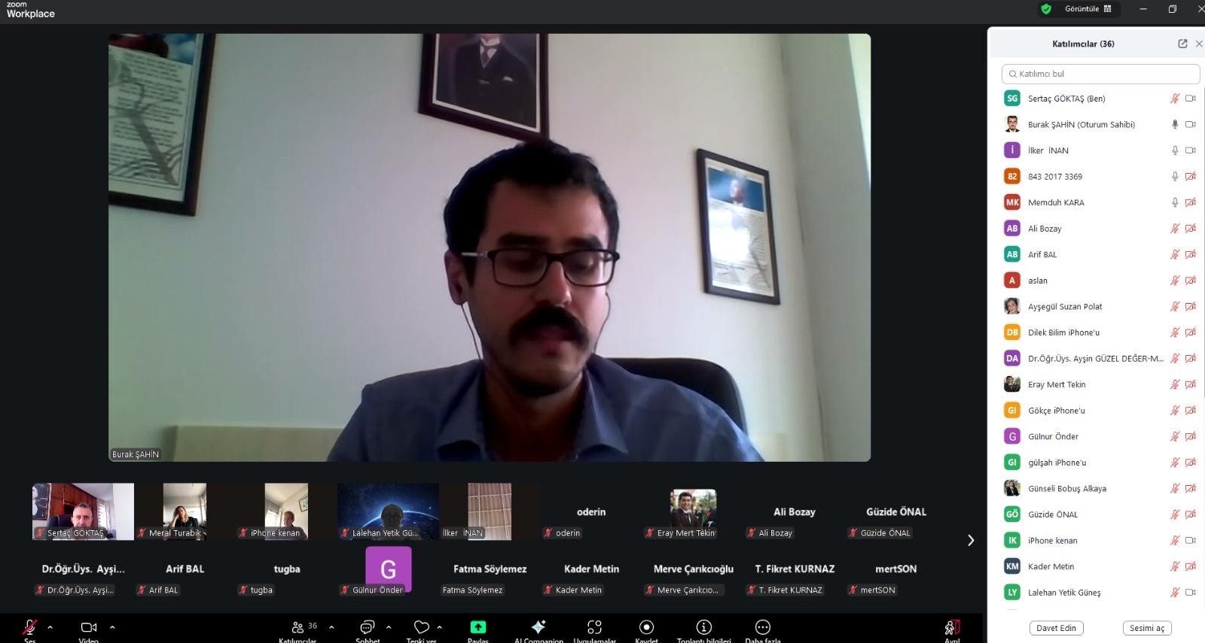The image size is (1205, 643).
Task: Toggle Sertaç GÖKTAŞ microphone in participant list
Action: click(x=1174, y=99)
